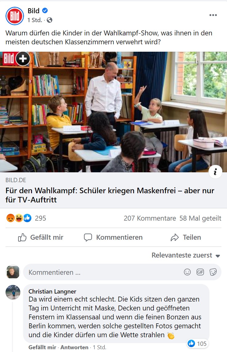Image resolution: width=227 pixels, height=352 pixels.
Task: Open the 207 Kommentare link
Action: click(150, 218)
